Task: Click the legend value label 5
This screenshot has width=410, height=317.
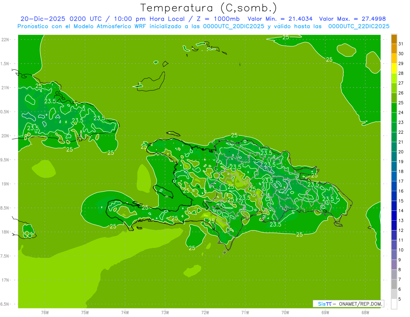Action: (400, 299)
